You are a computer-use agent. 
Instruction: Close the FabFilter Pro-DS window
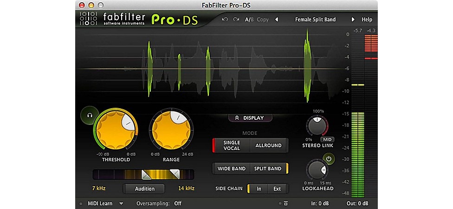[x=82, y=5]
